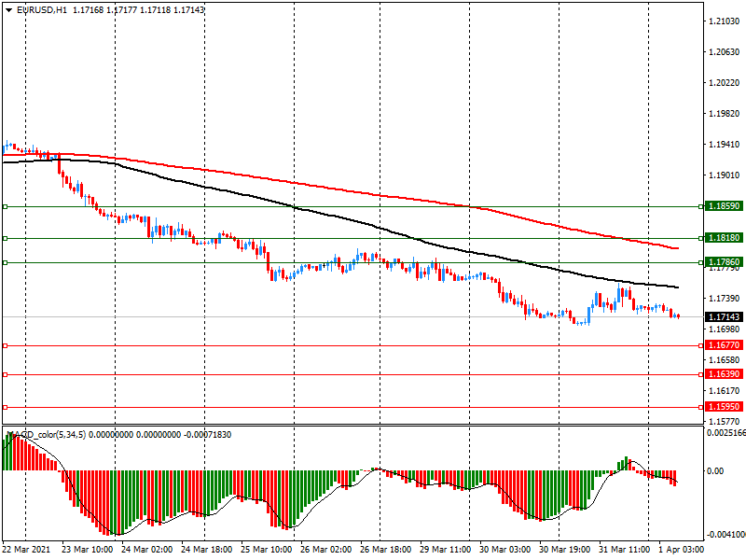Click the 24 Mar 18:00 time label
This screenshot has height=560, width=746.
pos(206,549)
